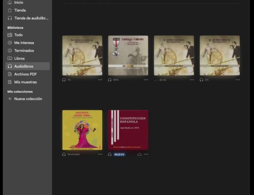Go to Tienda de audiolibros
Image resolution: width=254 pixels, height=195 pixels.
[28, 18]
